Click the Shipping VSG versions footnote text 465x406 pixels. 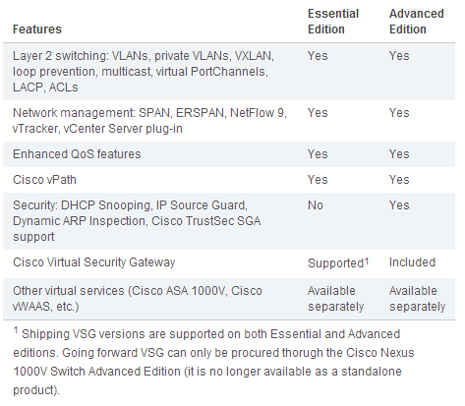tap(213, 362)
